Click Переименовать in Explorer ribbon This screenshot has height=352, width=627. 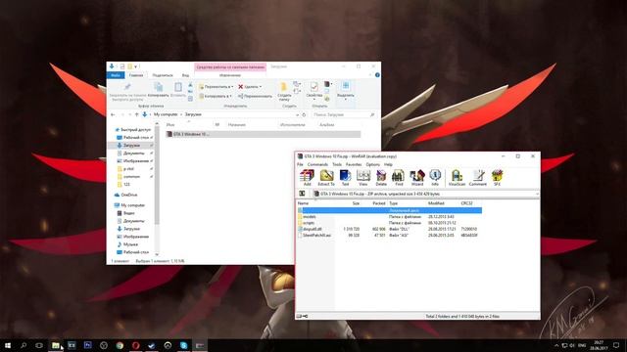point(255,96)
